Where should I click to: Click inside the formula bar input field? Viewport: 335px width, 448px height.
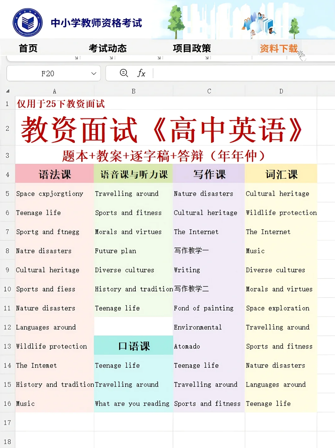point(217,74)
